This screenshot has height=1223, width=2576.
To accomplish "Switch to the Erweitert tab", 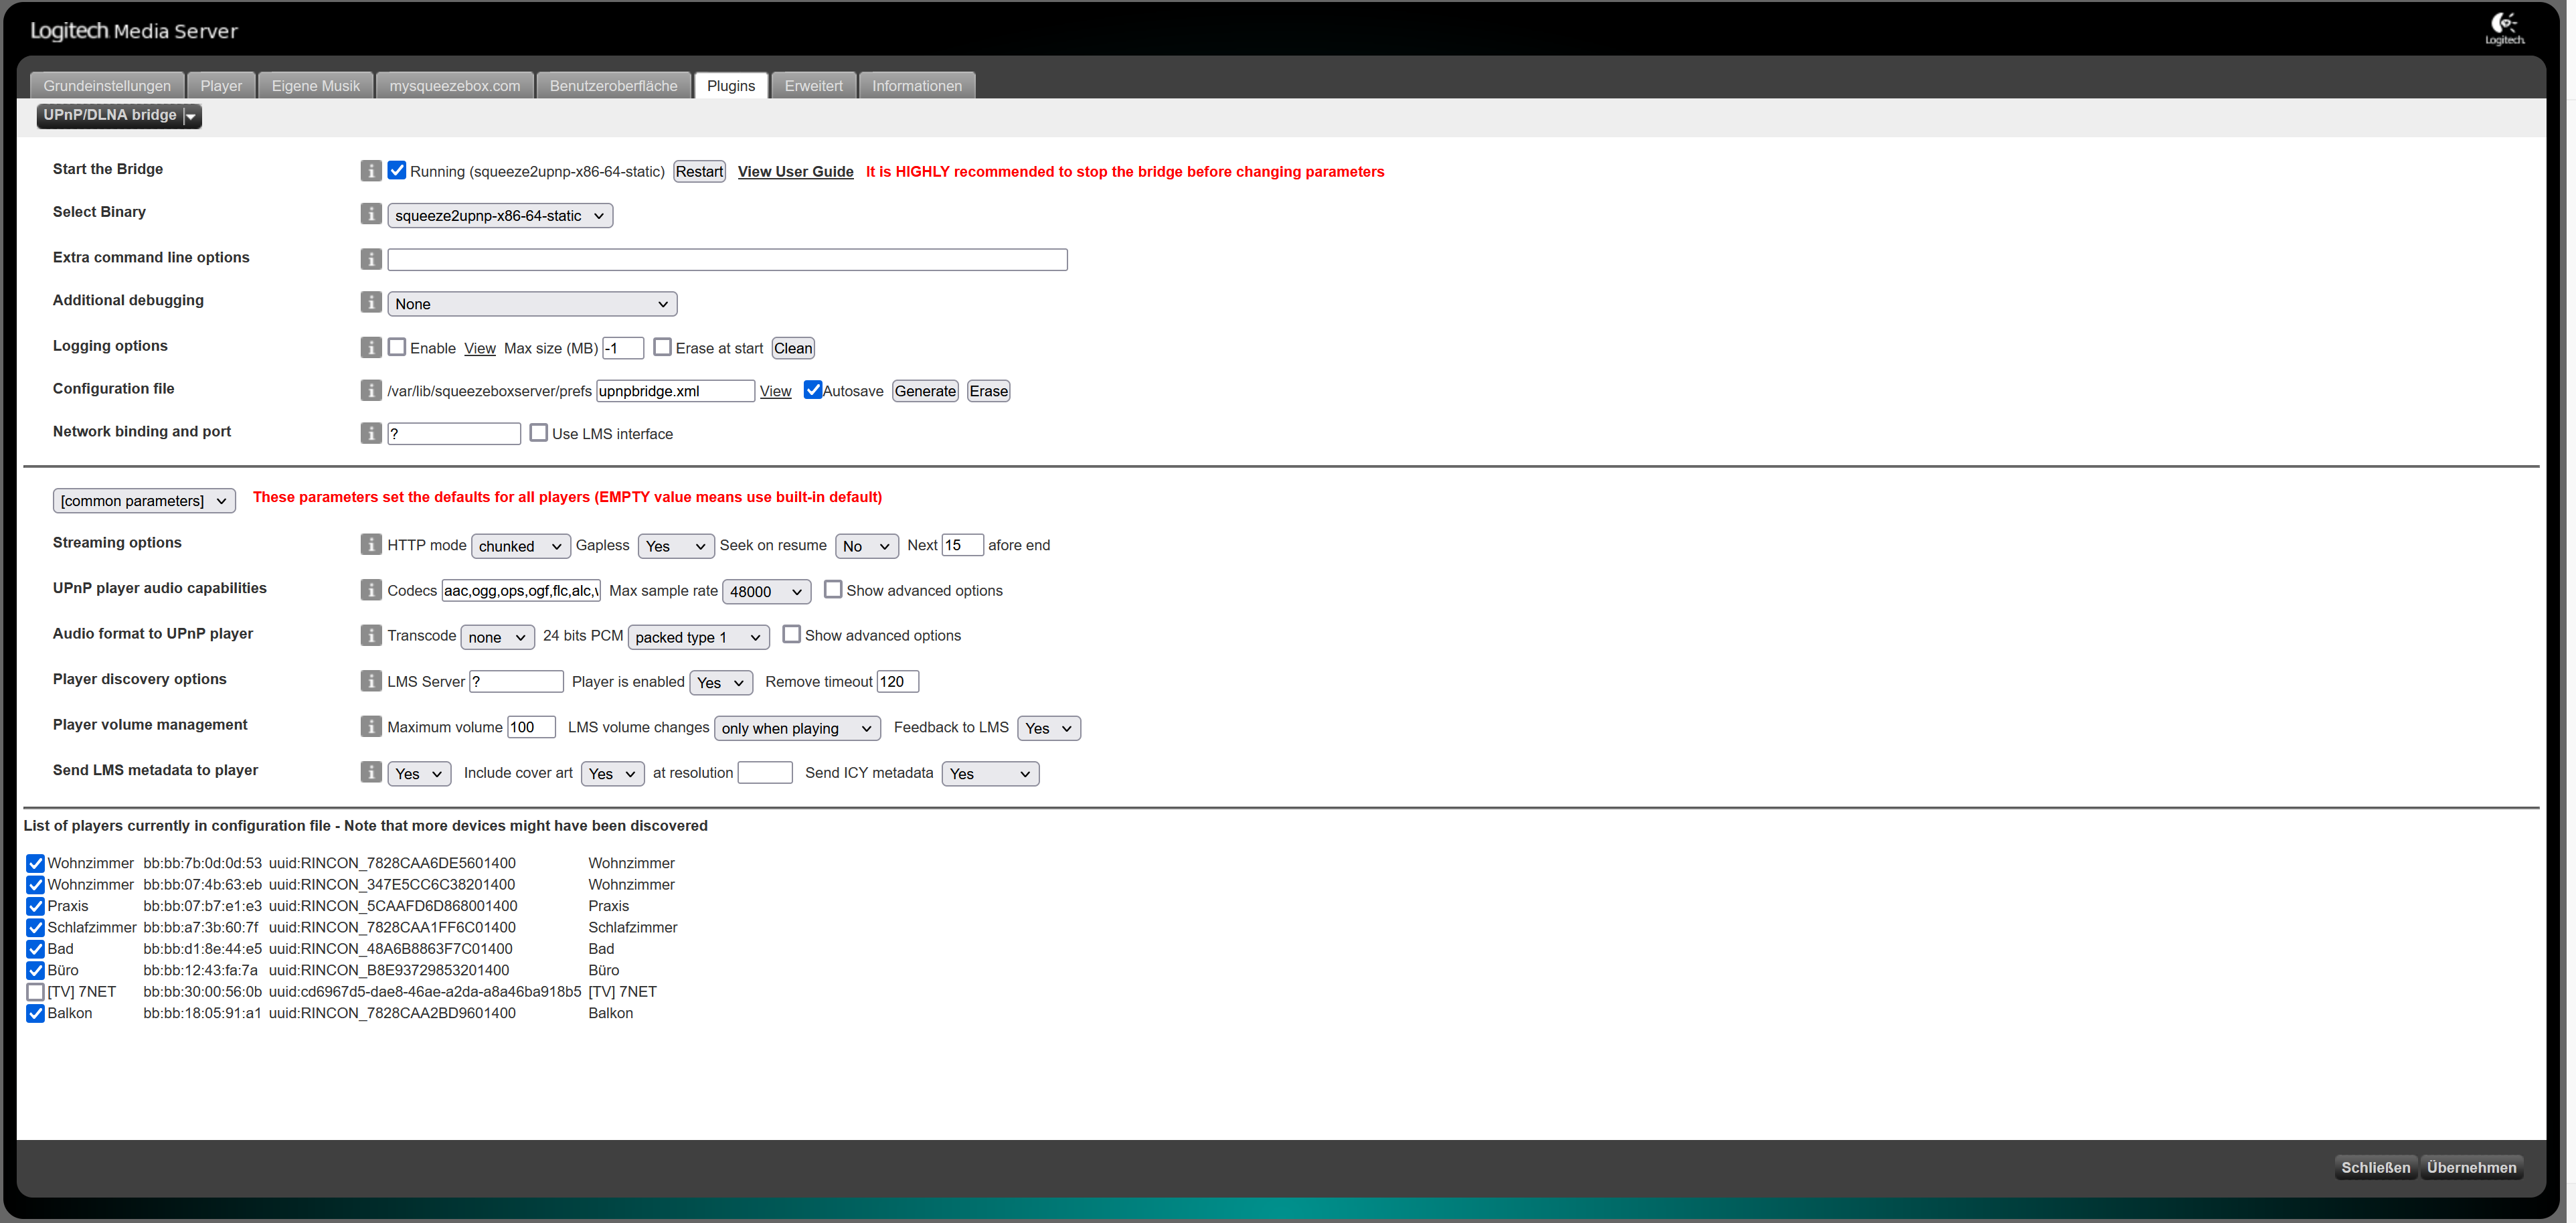I will pos(813,86).
